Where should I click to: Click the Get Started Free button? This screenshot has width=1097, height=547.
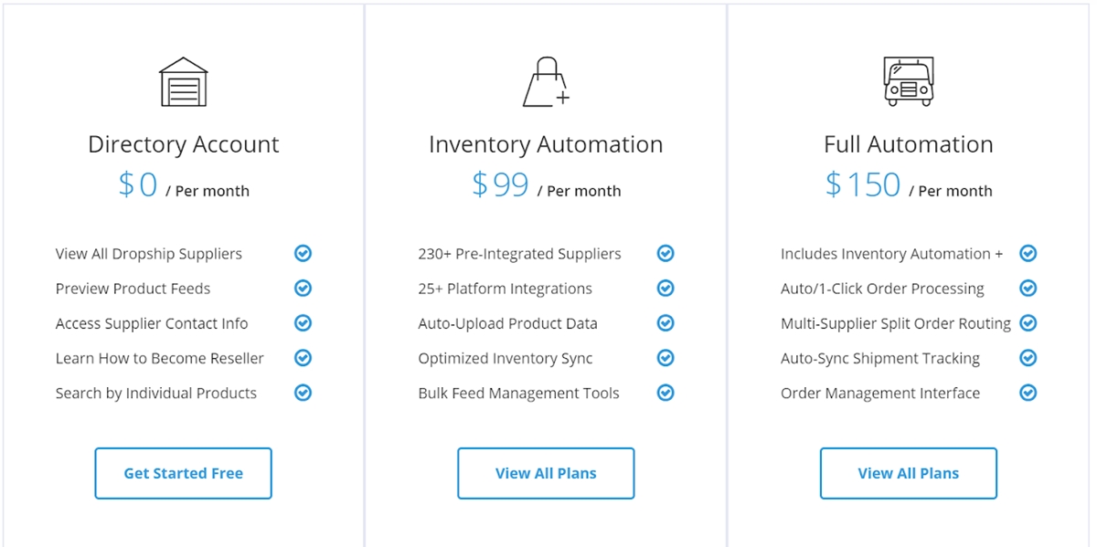click(x=184, y=473)
